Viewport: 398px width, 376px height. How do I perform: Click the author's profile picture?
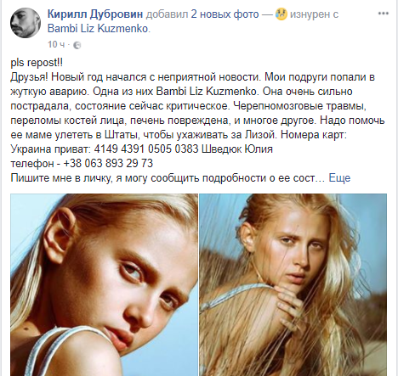click(26, 23)
